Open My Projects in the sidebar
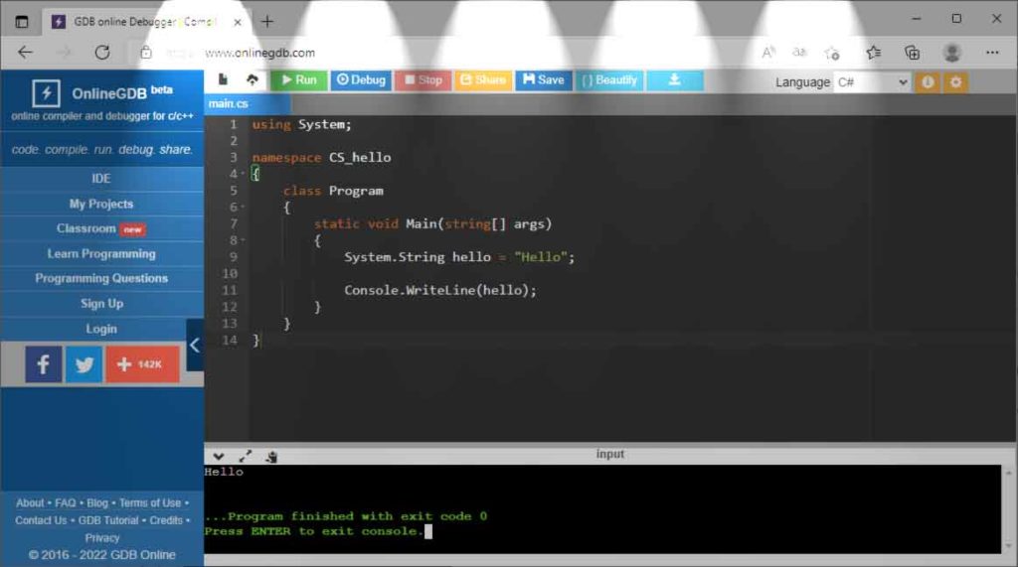The width and height of the screenshot is (1018, 567). tap(100, 204)
